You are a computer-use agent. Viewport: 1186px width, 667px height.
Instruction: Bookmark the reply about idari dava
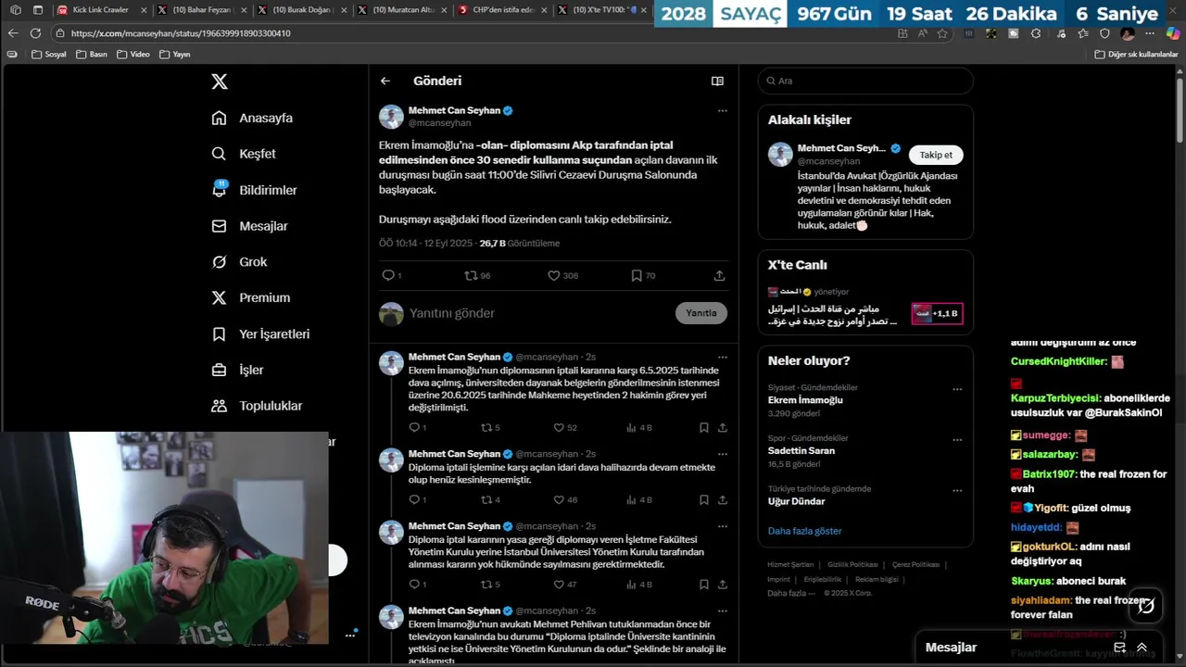704,499
